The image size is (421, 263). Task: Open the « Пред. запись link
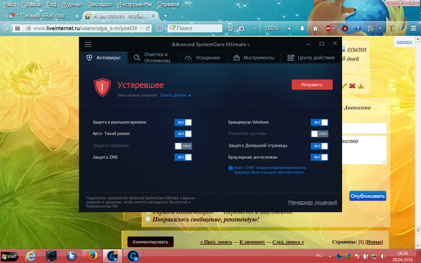point(216,242)
